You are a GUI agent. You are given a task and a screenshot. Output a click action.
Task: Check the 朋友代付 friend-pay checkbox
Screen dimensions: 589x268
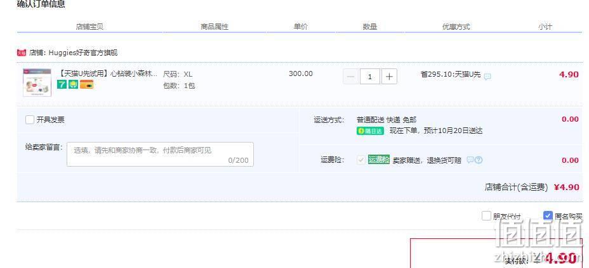click(486, 215)
